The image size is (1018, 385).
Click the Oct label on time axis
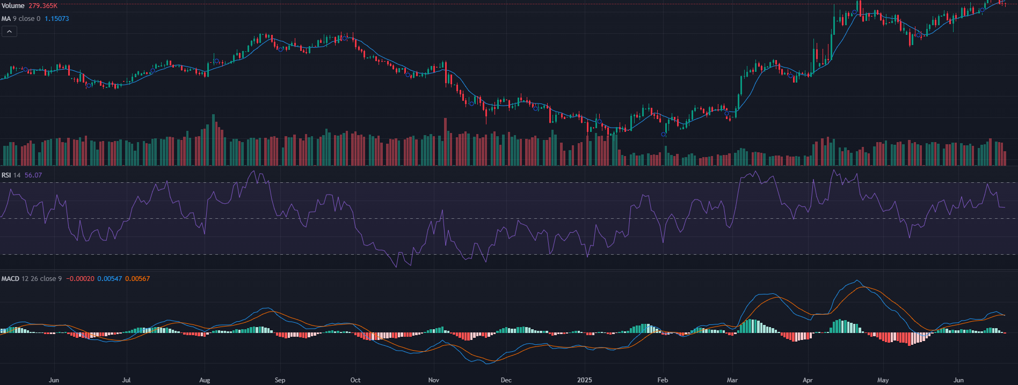(x=355, y=380)
